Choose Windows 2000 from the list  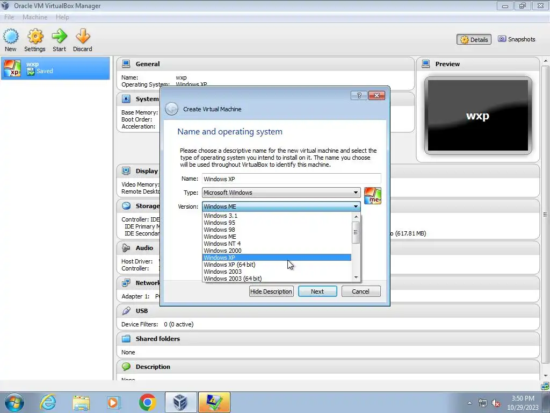(x=277, y=251)
